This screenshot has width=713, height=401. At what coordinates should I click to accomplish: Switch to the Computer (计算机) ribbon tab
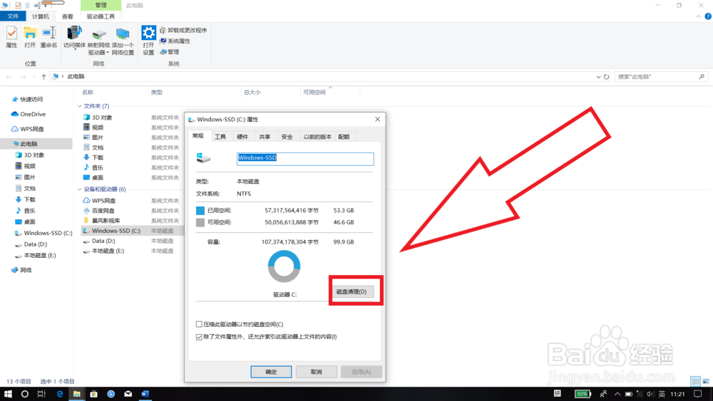41,16
